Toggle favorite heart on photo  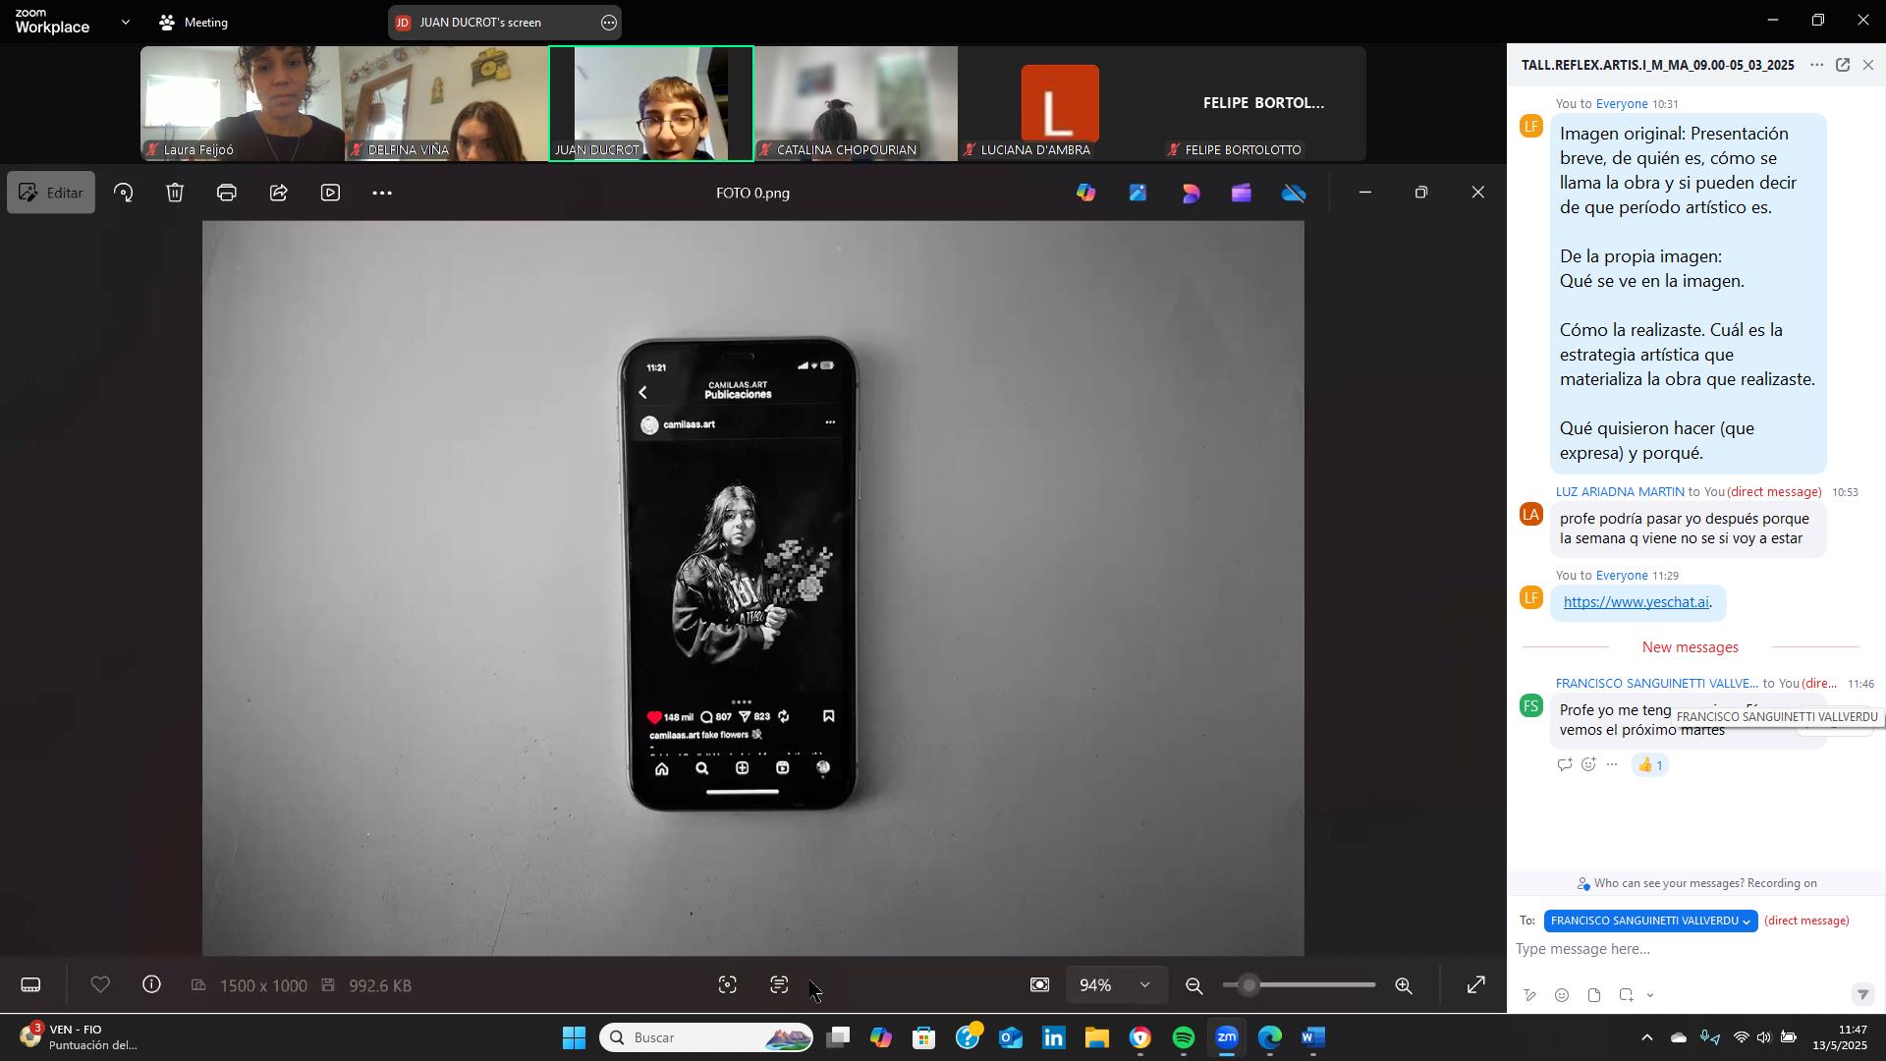pyautogui.click(x=100, y=985)
